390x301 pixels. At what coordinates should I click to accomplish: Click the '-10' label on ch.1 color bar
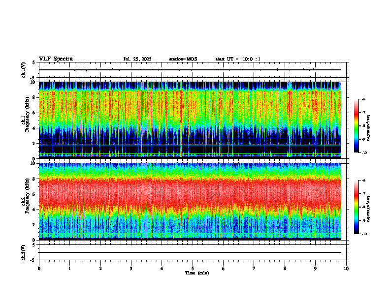coord(364,153)
